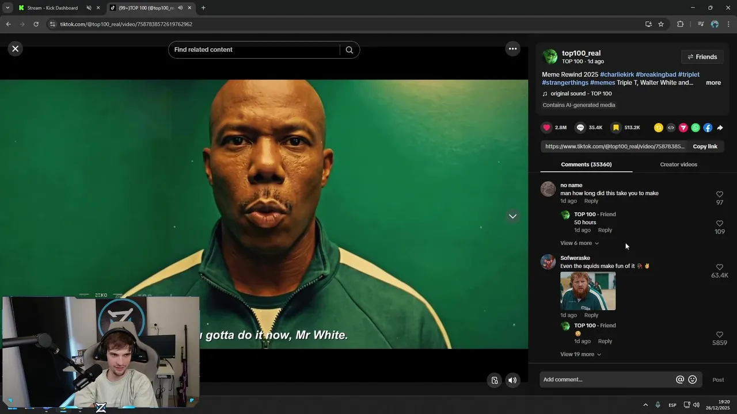Open the browser extensions menu
The width and height of the screenshot is (737, 414).
click(680, 24)
